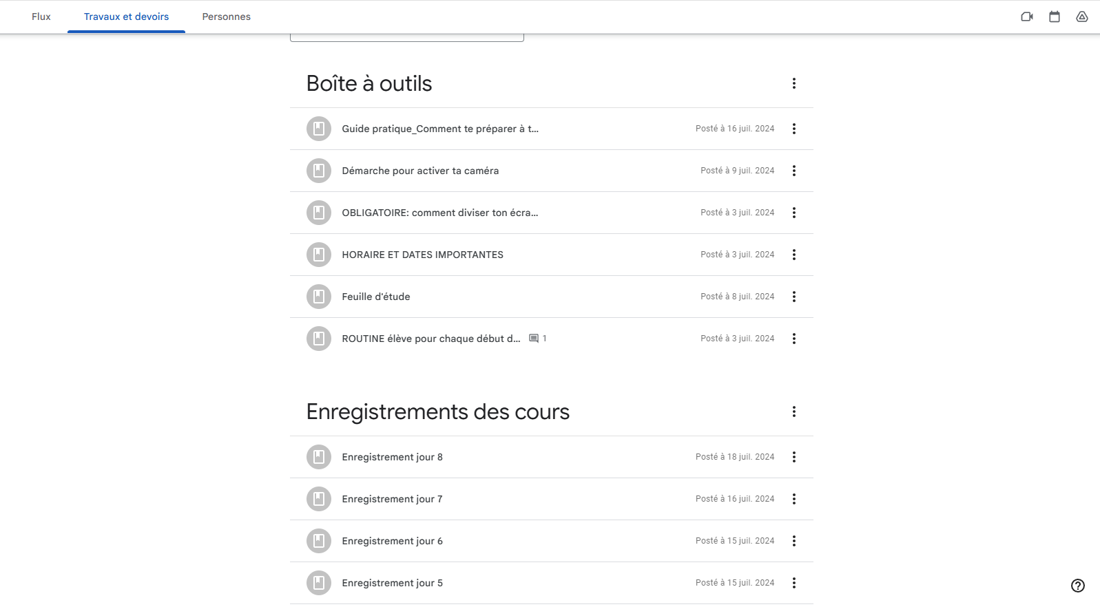Open more options for OBLIGATOIRE diviser ton écran row
1100x609 pixels.
tap(794, 213)
